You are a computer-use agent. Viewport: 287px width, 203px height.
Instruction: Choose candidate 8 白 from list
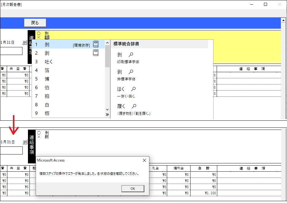point(47,105)
